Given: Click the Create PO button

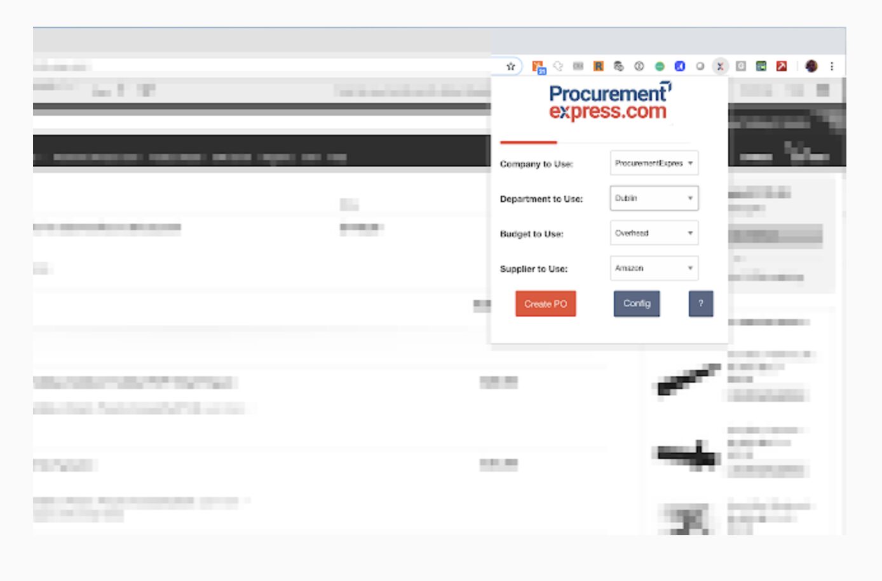Looking at the screenshot, I should point(546,304).
